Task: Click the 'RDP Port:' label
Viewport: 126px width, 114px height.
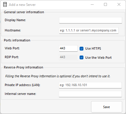Action: pyautogui.click(x=12, y=57)
